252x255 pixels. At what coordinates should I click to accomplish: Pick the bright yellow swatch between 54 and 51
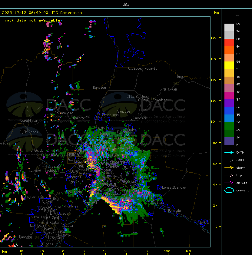click(x=229, y=65)
